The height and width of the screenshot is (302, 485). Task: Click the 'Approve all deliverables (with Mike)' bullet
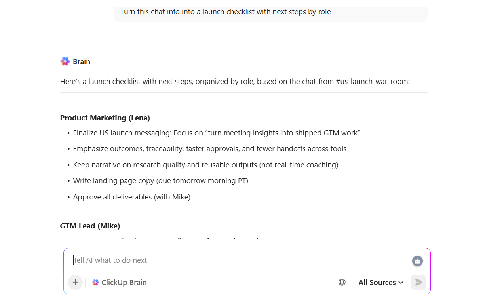(131, 197)
